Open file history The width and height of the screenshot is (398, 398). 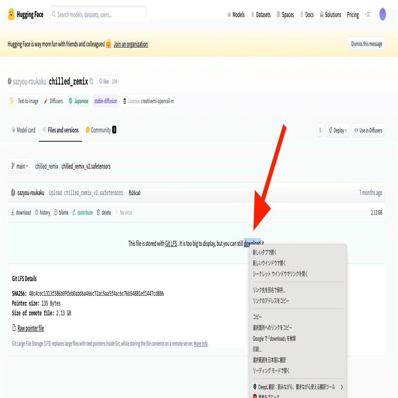point(43,213)
